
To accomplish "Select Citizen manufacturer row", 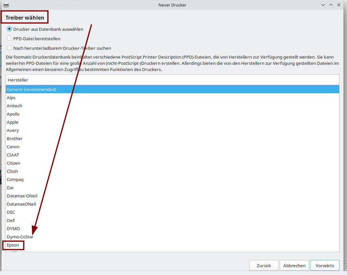I will pyautogui.click(x=172, y=163).
